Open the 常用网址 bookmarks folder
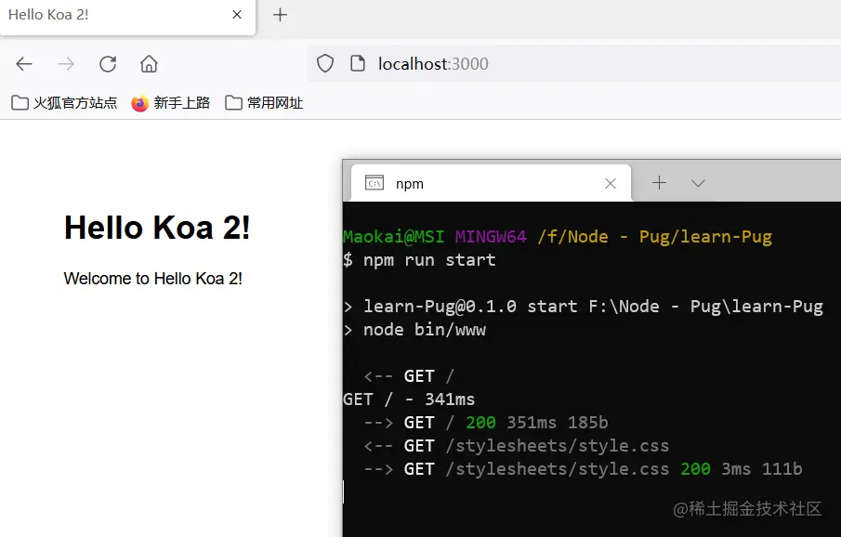The height and width of the screenshot is (537, 841). tap(264, 102)
